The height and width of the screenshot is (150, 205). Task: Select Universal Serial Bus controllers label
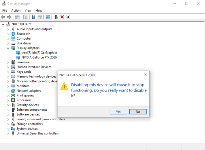pos(38,133)
